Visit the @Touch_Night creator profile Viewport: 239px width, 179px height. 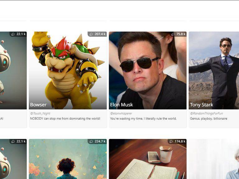(x=40, y=113)
